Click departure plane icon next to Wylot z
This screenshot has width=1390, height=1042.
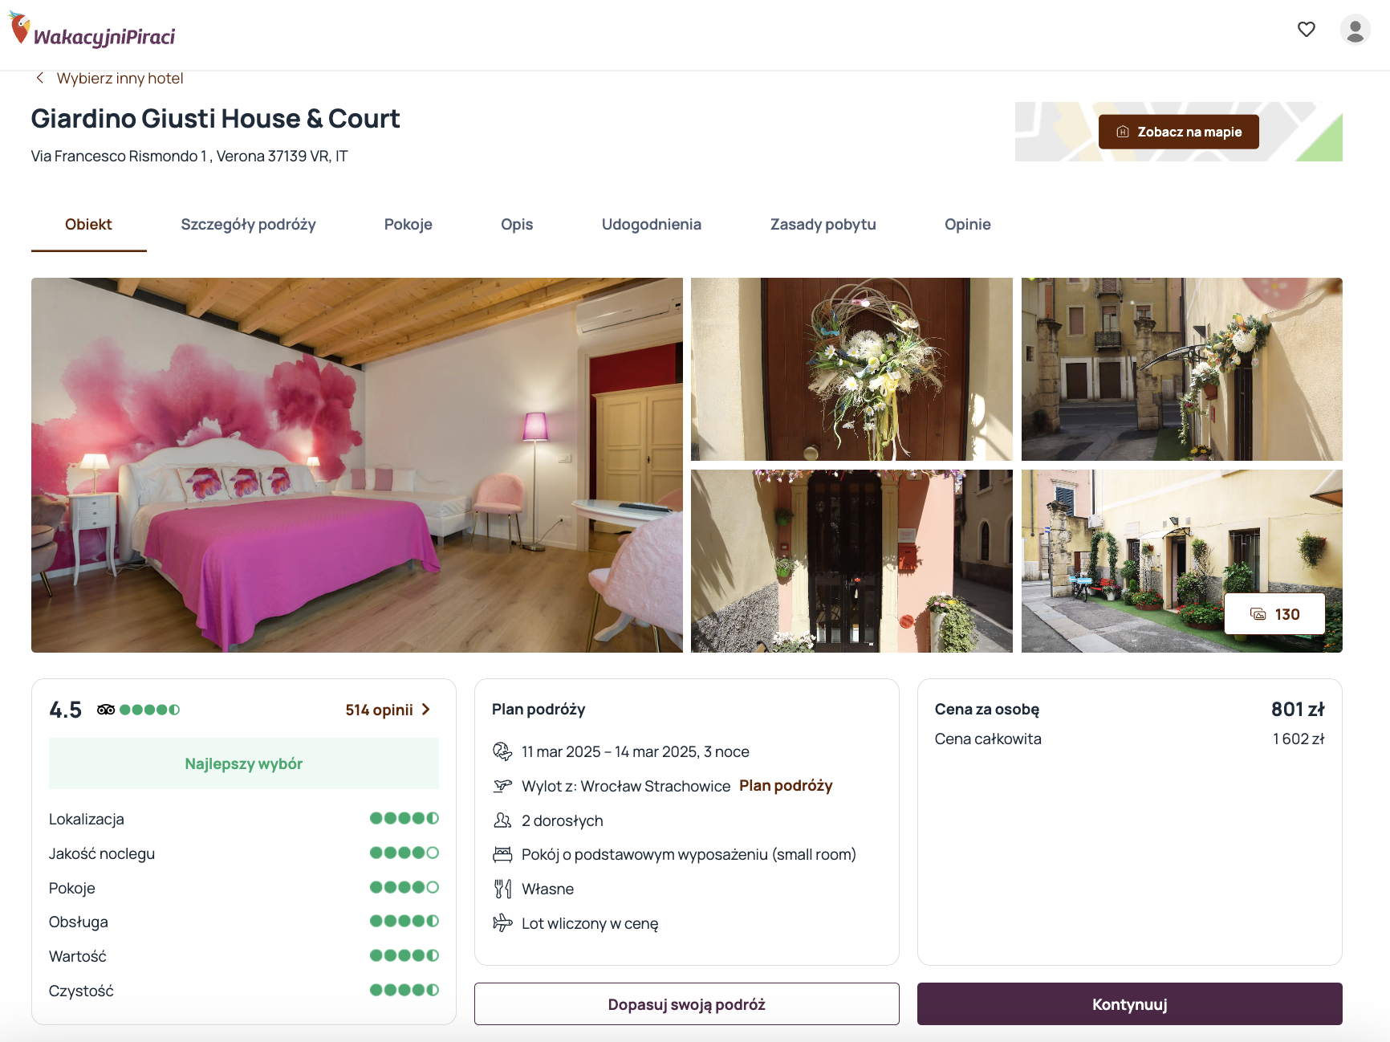pos(502,786)
